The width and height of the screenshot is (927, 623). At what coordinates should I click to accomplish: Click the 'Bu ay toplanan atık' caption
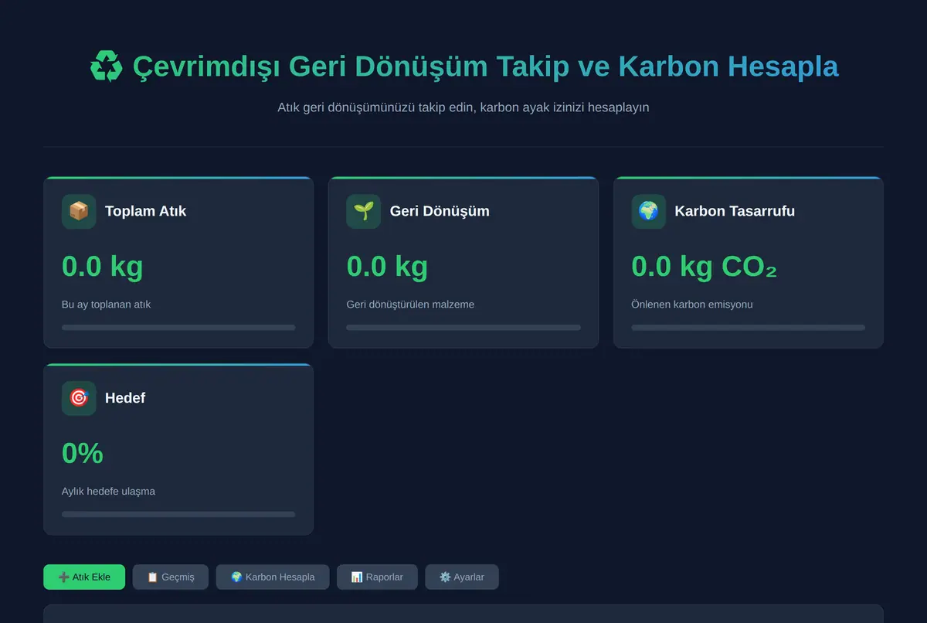(107, 305)
